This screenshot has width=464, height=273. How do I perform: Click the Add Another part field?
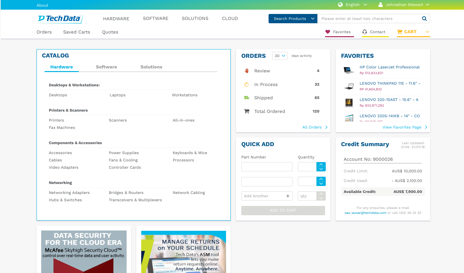(x=267, y=196)
